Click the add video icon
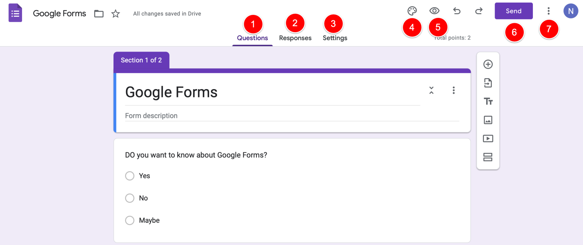 (488, 138)
